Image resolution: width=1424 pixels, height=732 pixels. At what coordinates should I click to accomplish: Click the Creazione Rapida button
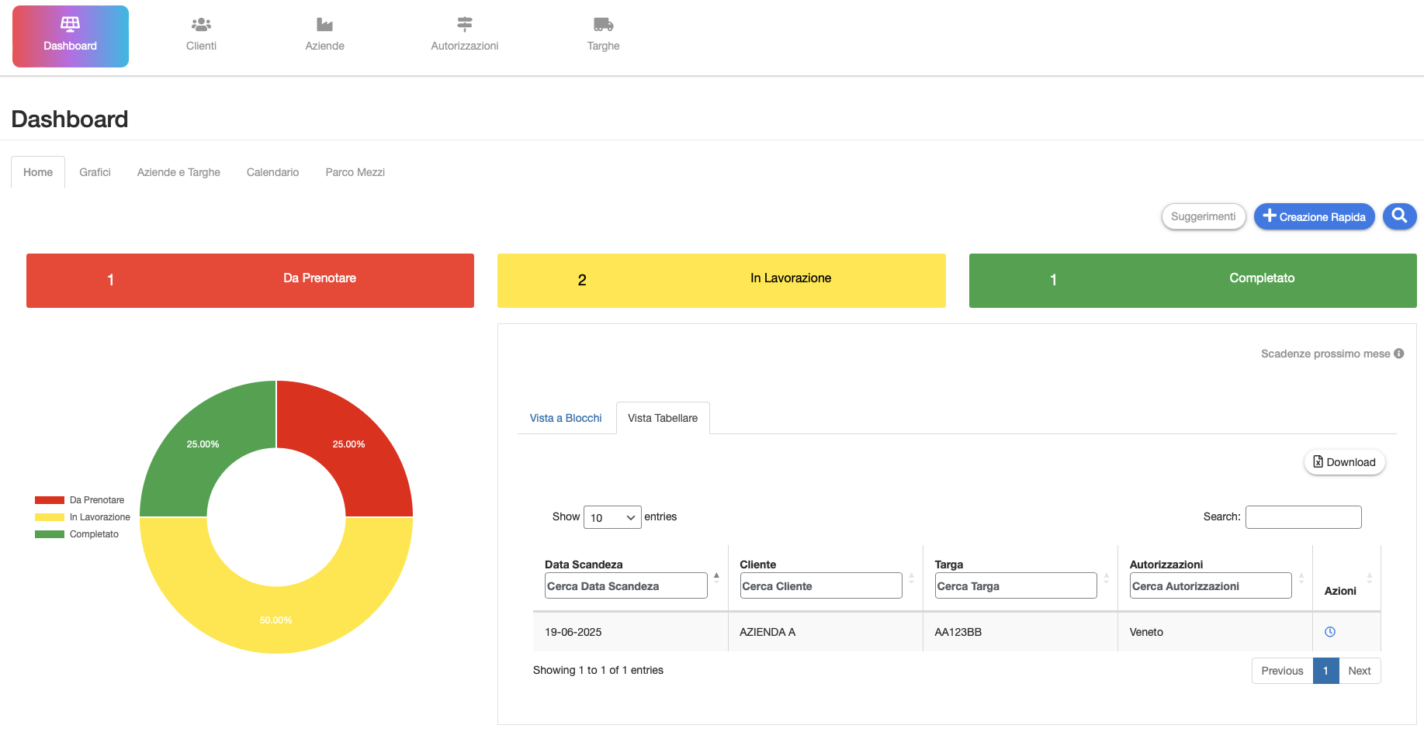(1314, 216)
